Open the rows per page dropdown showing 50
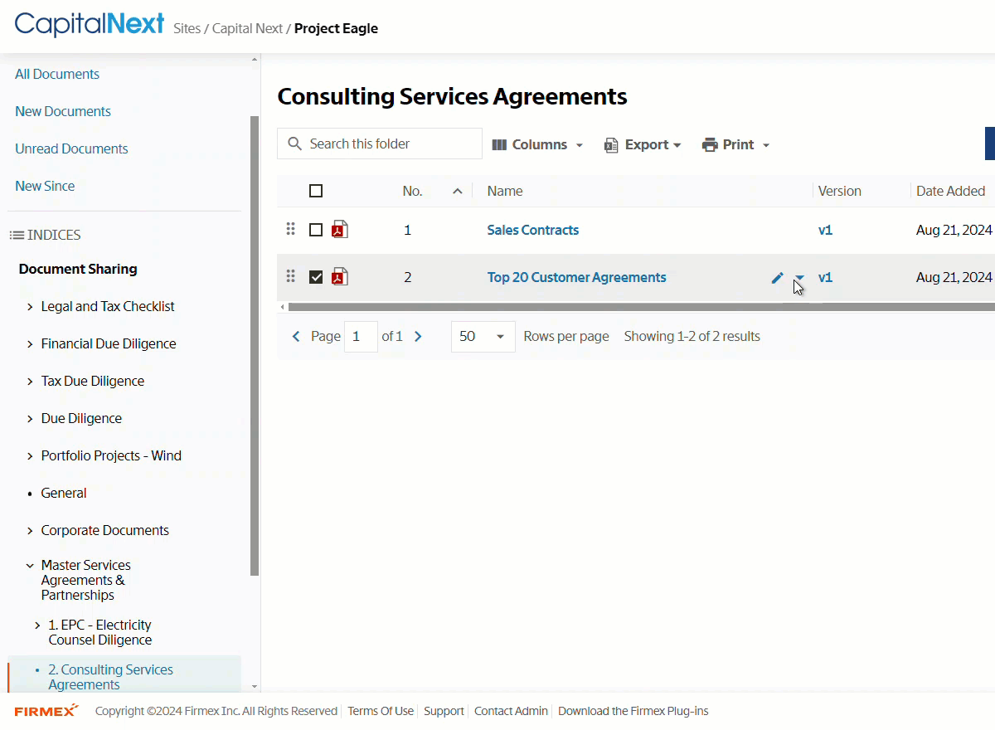Viewport: 995px width, 730px height. click(x=483, y=337)
